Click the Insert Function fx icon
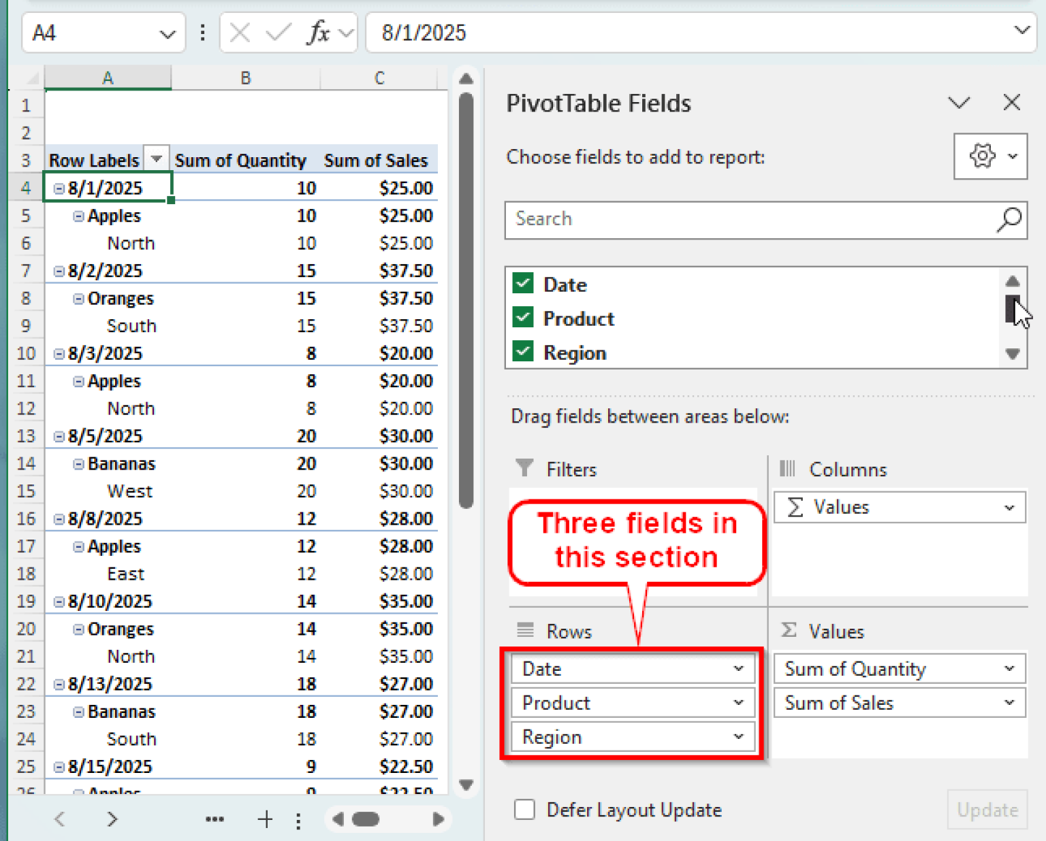 (319, 32)
